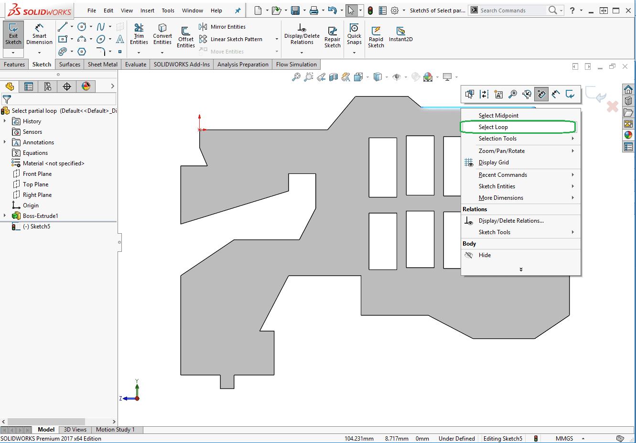Open the Quick Snaps dropdown
The width and height of the screenshot is (636, 443).
(354, 53)
